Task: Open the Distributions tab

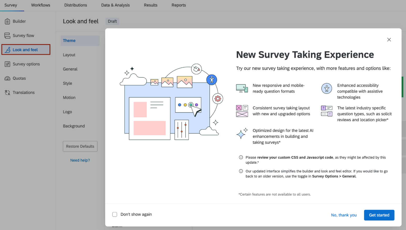Action: click(x=75, y=5)
